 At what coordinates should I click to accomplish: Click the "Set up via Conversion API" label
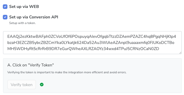pyautogui.click(x=34, y=17)
